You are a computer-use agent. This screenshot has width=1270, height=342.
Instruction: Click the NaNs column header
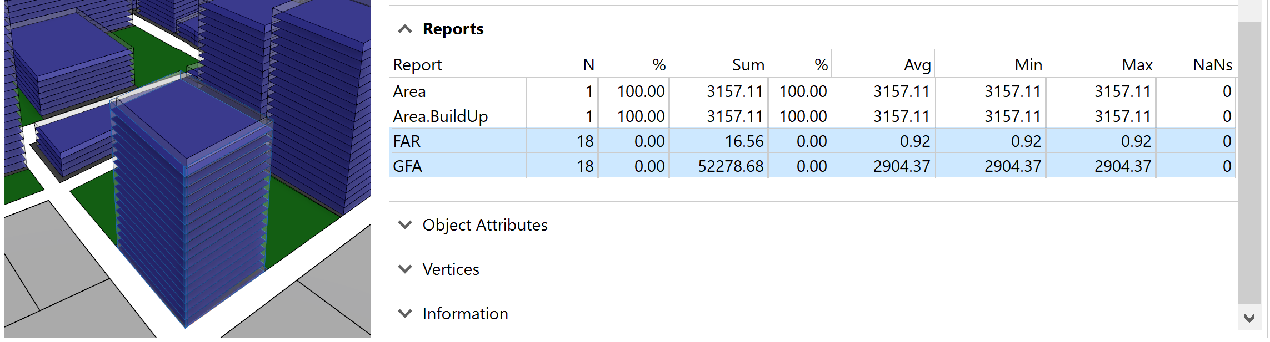click(1212, 65)
